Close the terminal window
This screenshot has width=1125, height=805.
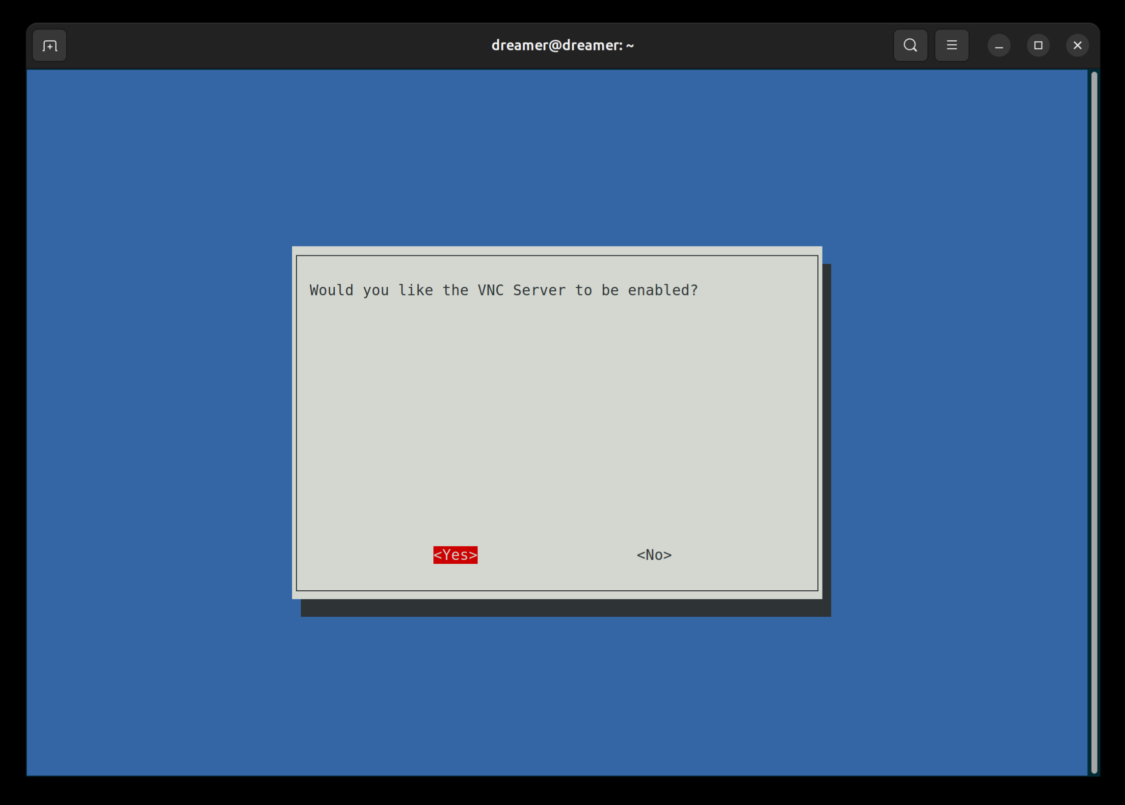[1077, 46]
